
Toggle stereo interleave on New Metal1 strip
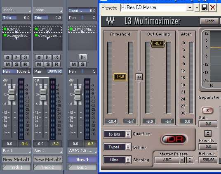point(16,57)
